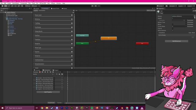196x110 pixels.
Task: Click the Pause button in the top toolbar
Action: (96, 6)
